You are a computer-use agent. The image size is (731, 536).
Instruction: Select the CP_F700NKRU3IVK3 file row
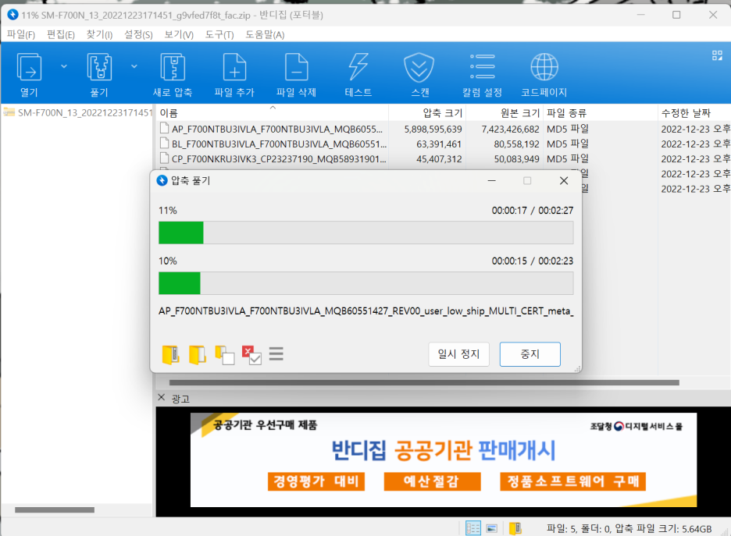tap(443, 159)
